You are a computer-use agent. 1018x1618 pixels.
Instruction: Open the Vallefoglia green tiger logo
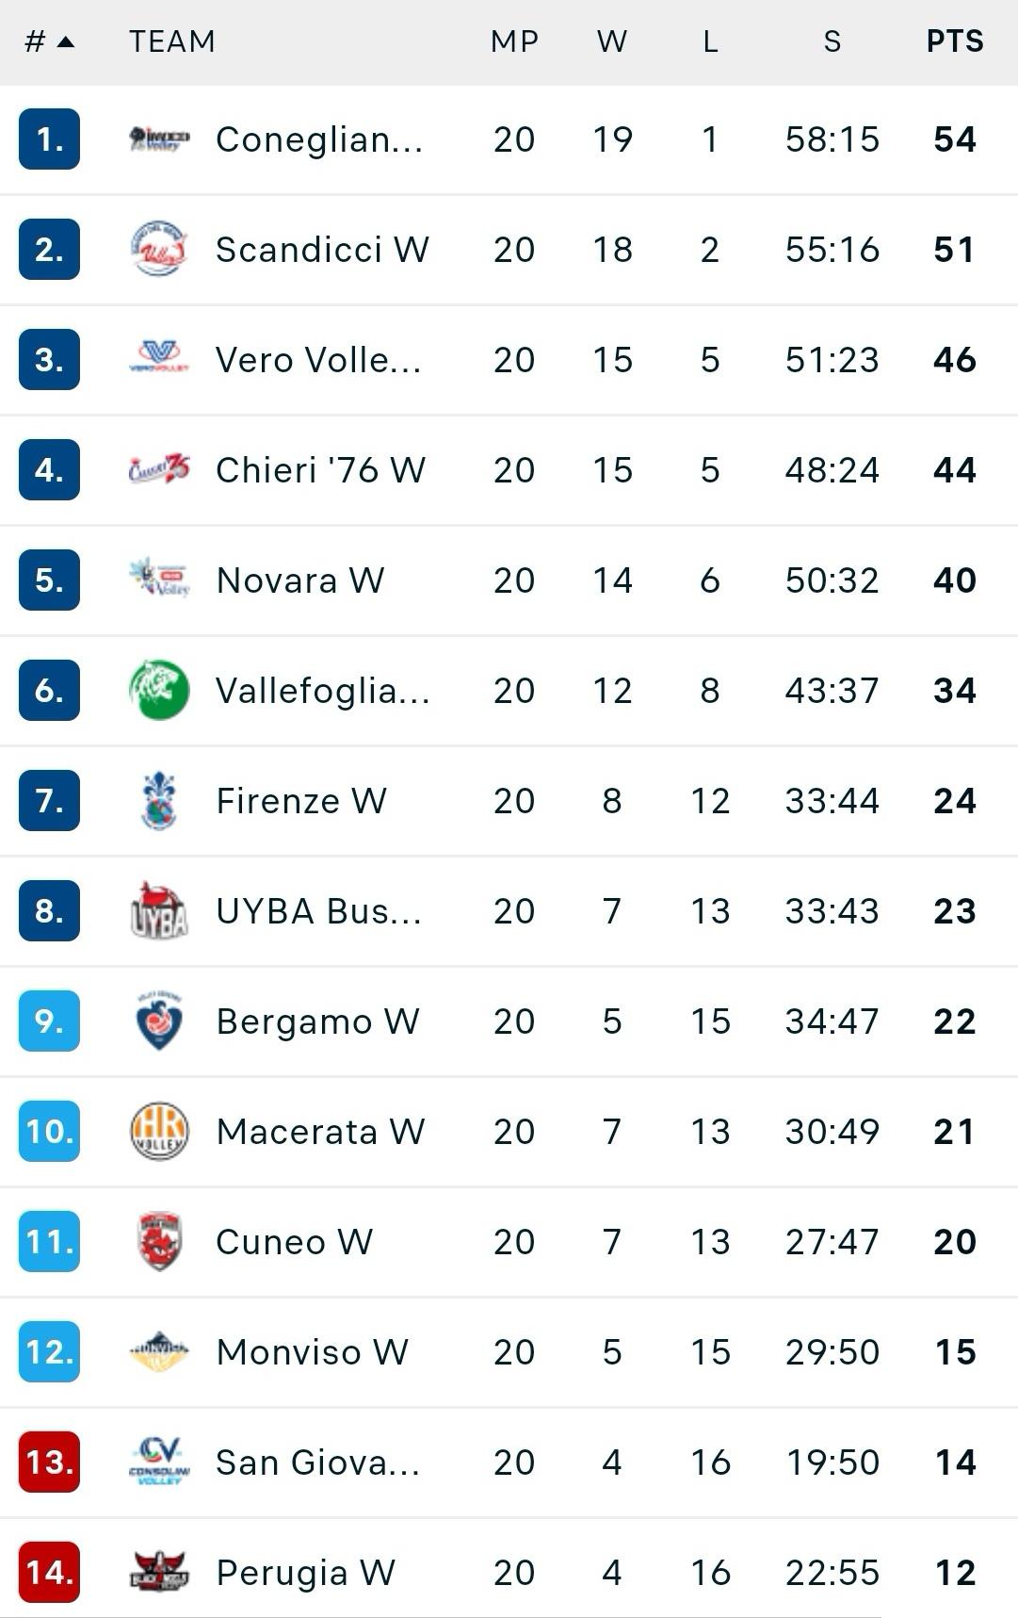[159, 690]
